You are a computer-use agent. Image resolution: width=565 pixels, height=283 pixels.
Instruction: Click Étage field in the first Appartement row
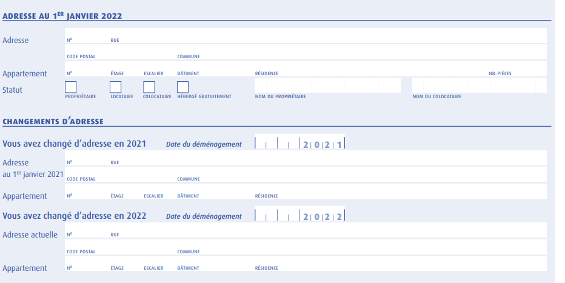tap(126, 68)
